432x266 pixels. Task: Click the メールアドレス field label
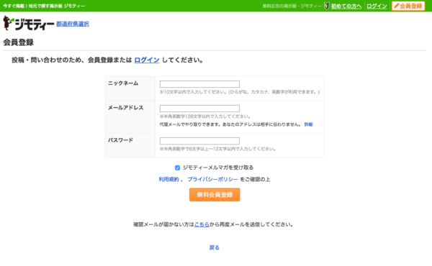point(125,108)
